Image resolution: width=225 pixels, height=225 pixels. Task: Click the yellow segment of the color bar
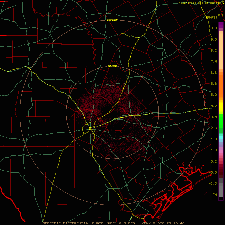click(221, 107)
